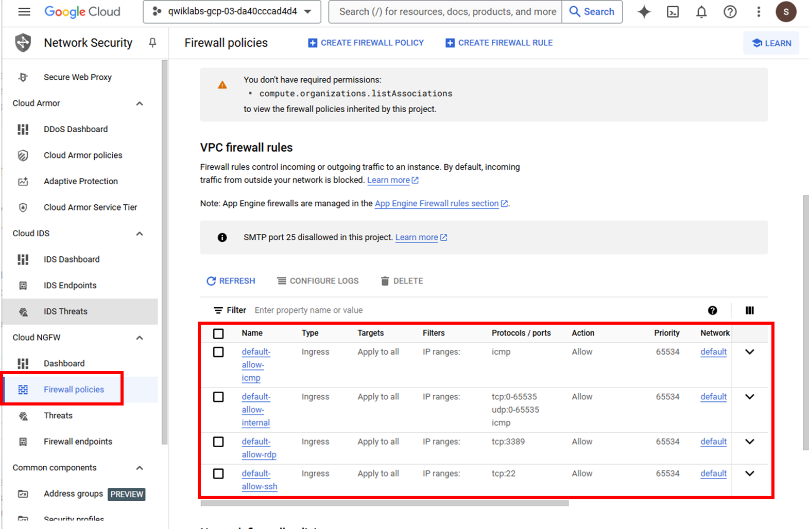Click the IDS Threats icon
The image size is (809, 529).
(x=23, y=311)
